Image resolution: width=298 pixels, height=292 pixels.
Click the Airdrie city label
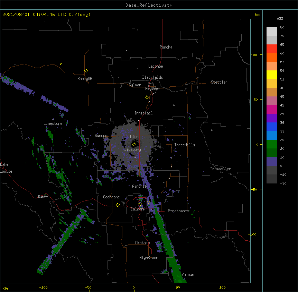pyautogui.click(x=140, y=186)
